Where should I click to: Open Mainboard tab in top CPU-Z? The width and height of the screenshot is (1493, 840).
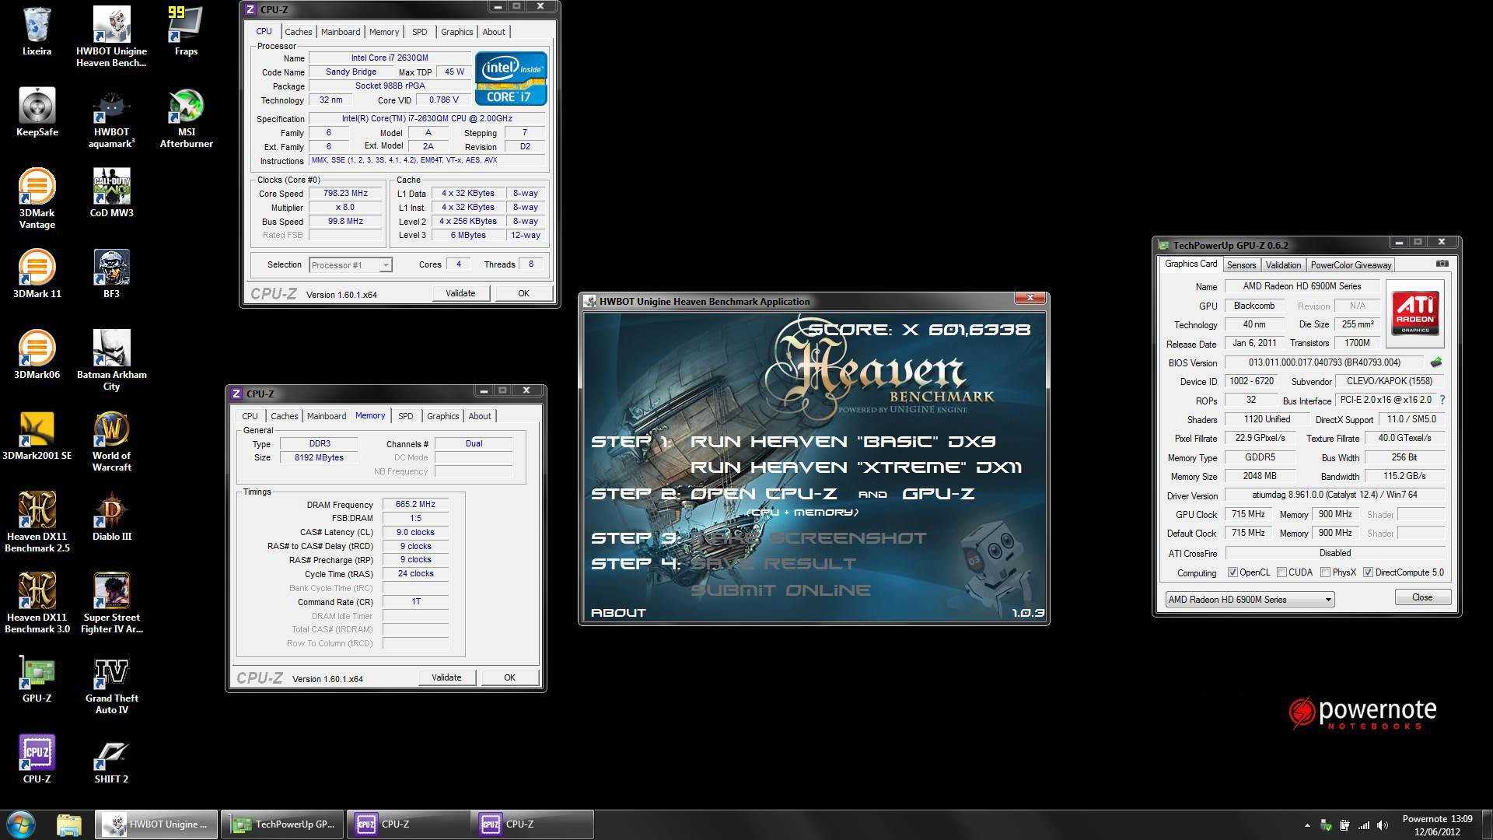click(341, 32)
